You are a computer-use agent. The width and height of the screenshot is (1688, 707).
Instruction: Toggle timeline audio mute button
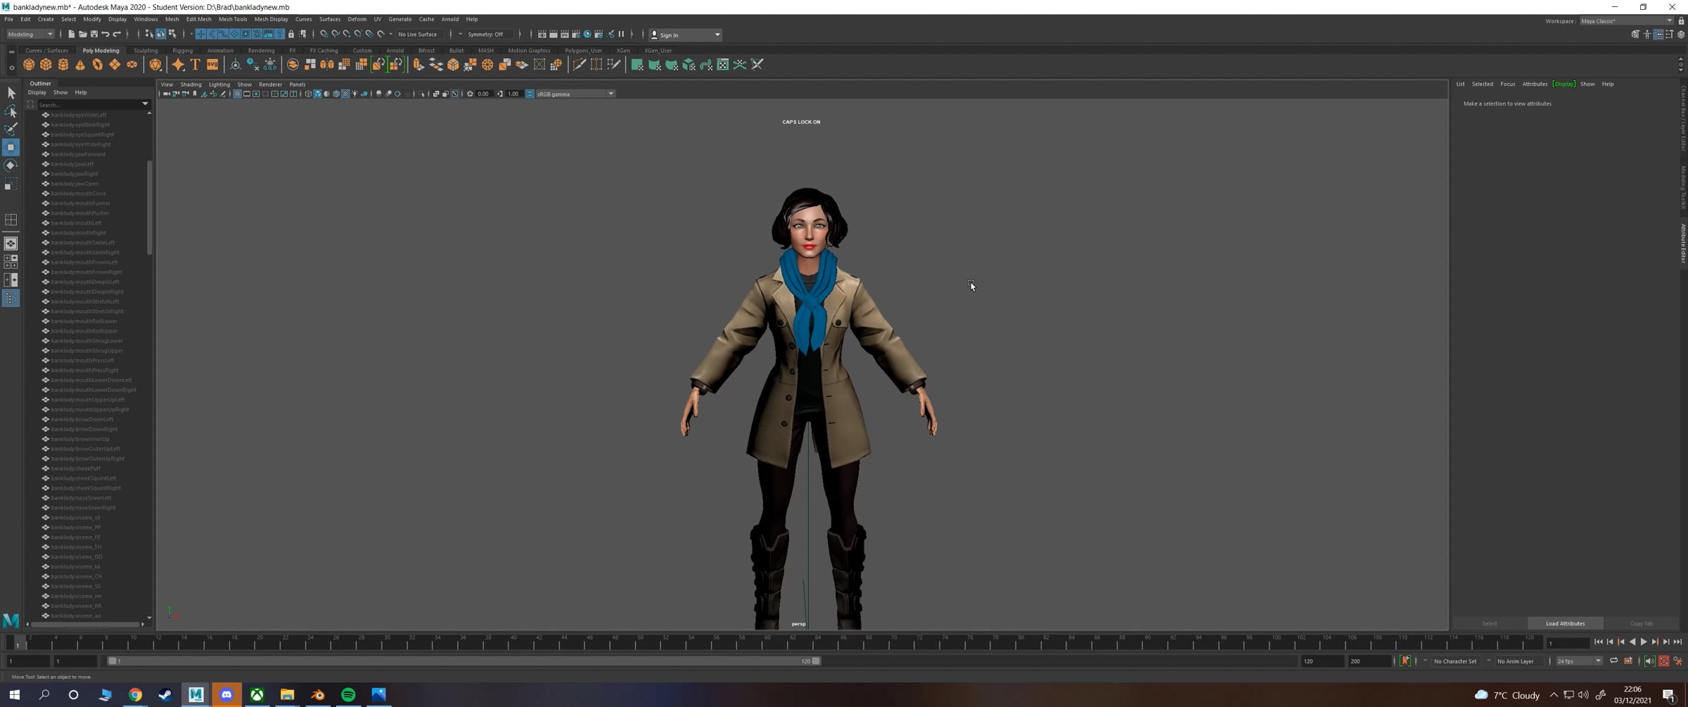[x=1649, y=661]
